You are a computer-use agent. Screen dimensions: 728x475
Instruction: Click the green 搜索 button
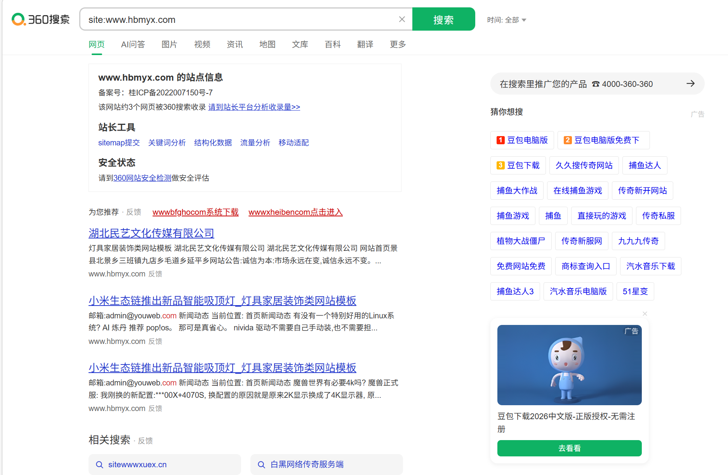[x=443, y=19]
